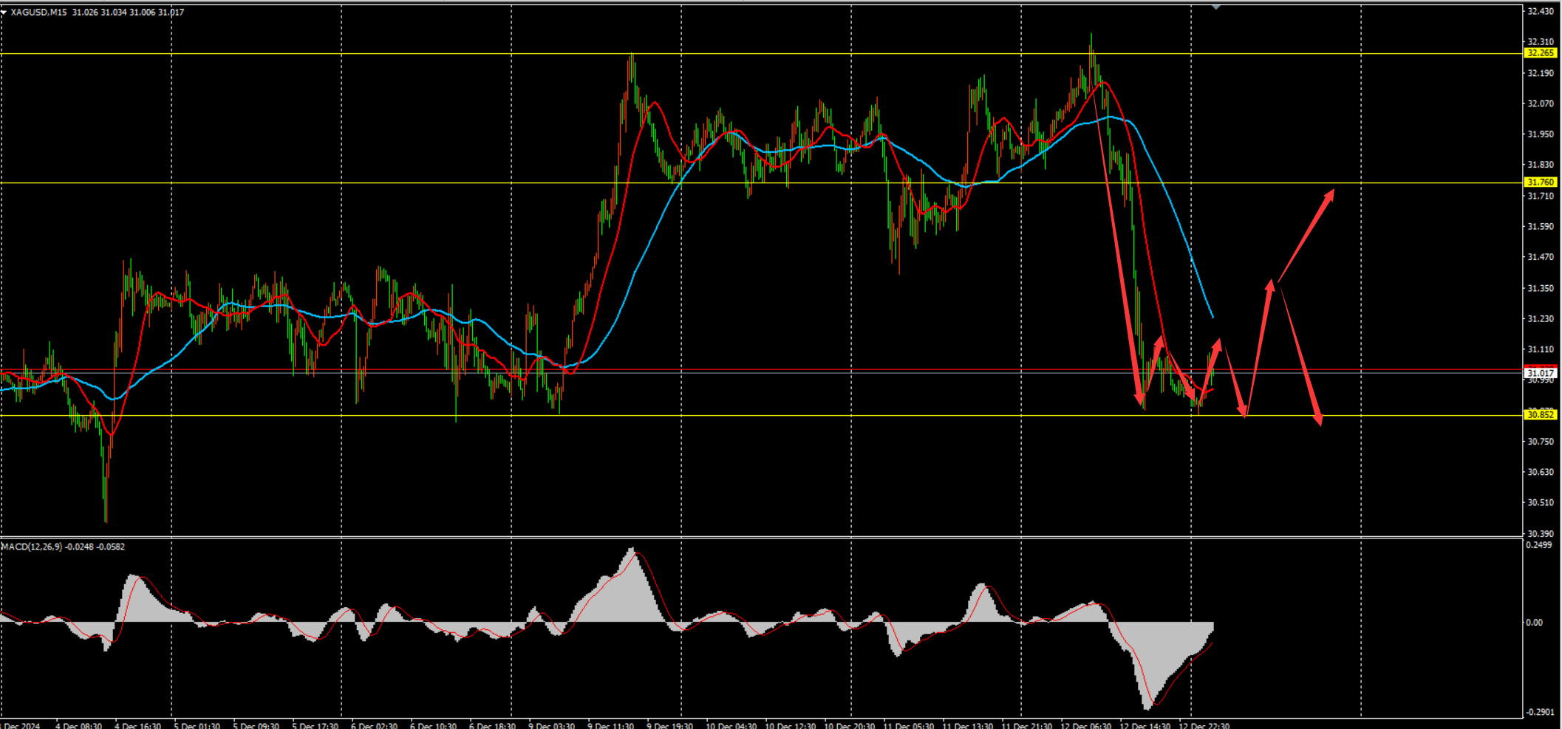Image resolution: width=1562 pixels, height=729 pixels.
Task: Click the MACD scale value 0.00
Action: [1535, 623]
